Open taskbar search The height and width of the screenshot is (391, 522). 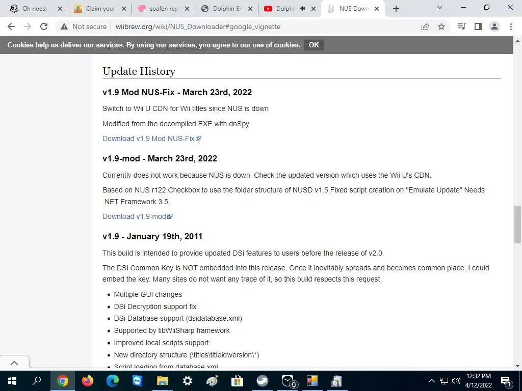tap(37, 381)
